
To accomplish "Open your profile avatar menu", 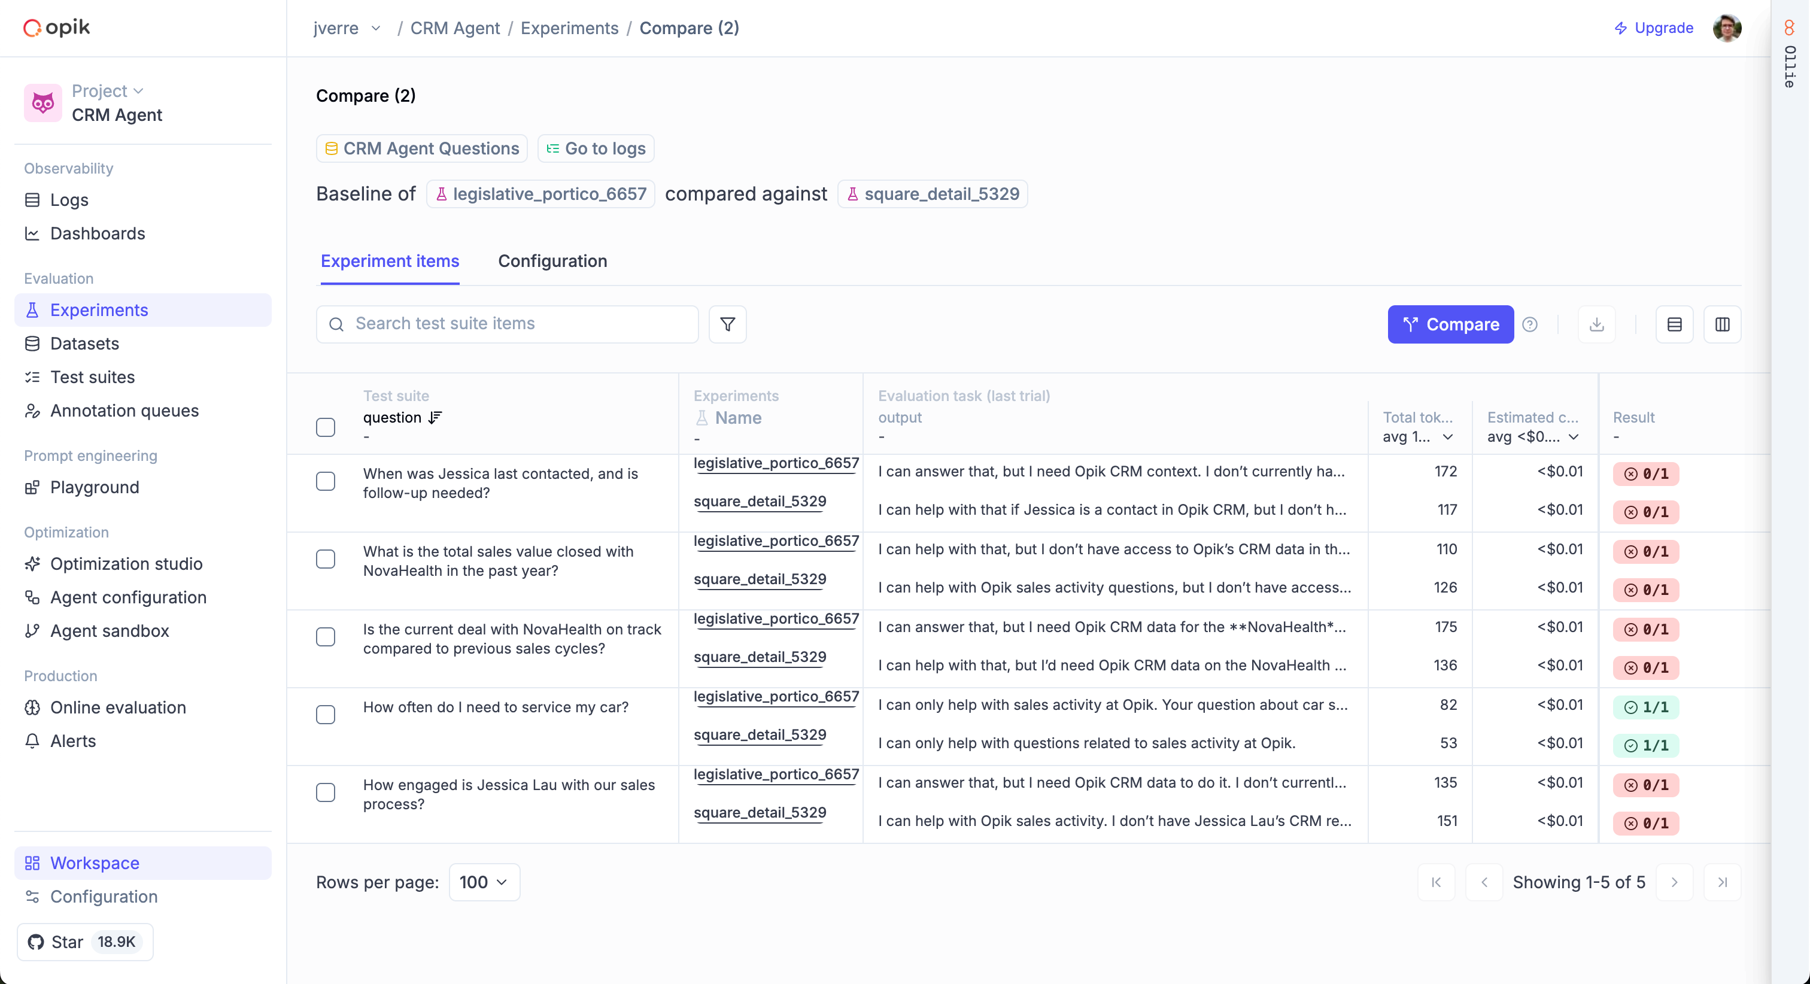I will coord(1727,28).
